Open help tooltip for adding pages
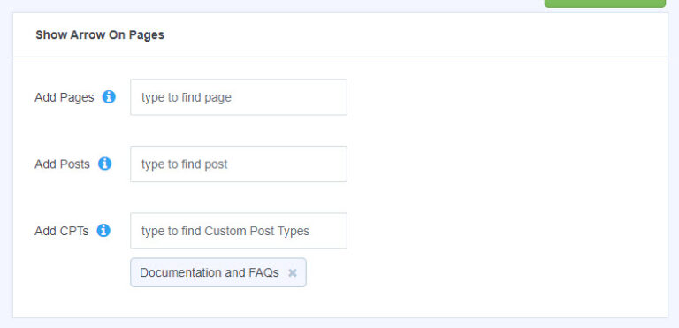The height and width of the screenshot is (328, 679). pos(109,96)
